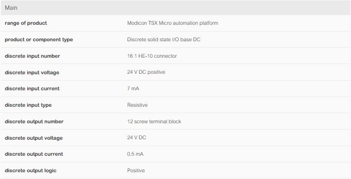This screenshot has height=179, width=351.
Task: Click the '12 screw terminal block' value
Action: tap(154, 121)
